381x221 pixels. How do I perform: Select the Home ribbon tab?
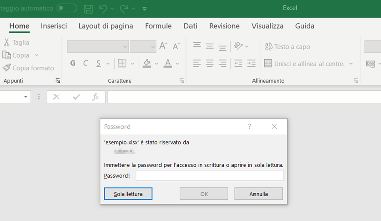click(x=19, y=26)
